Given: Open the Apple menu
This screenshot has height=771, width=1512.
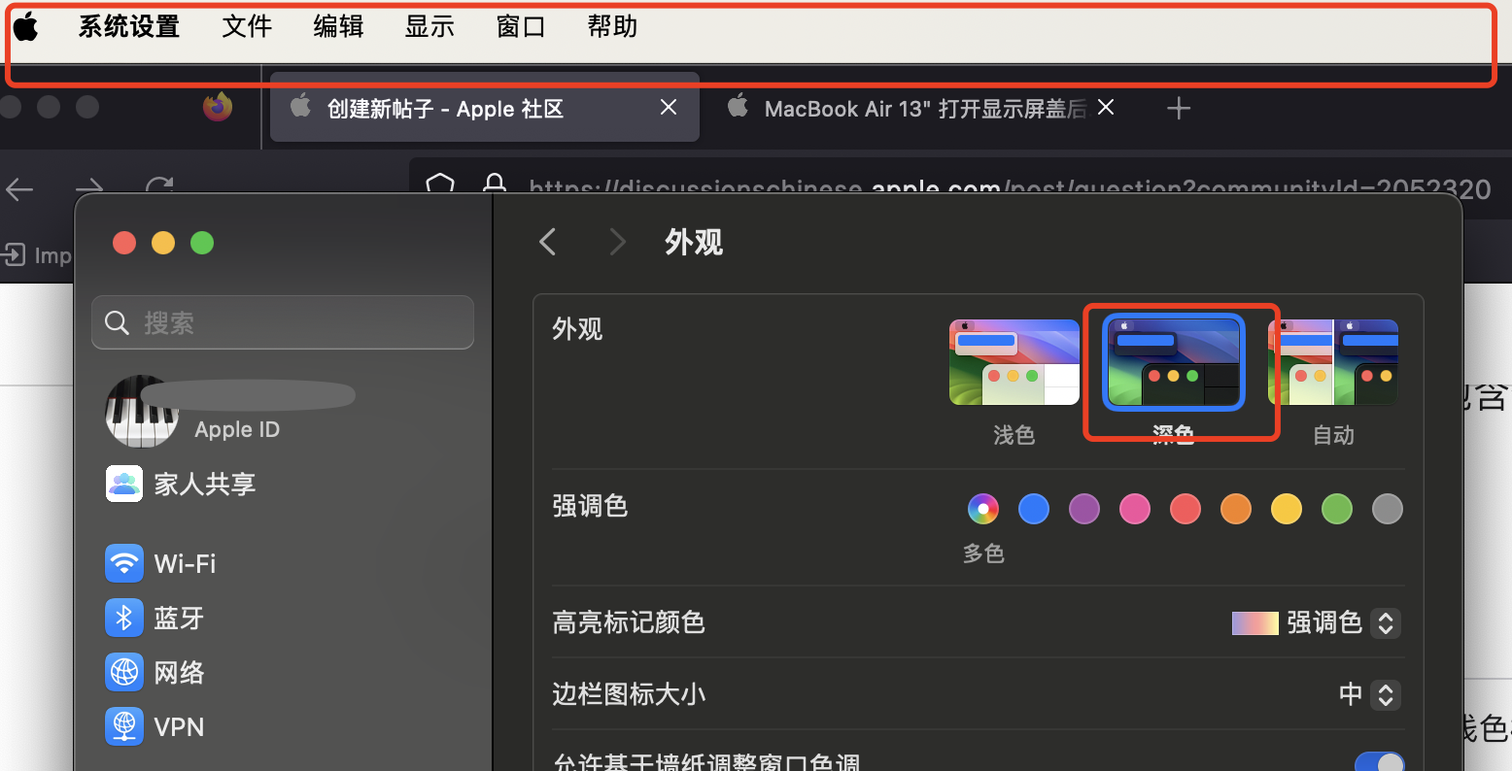Looking at the screenshot, I should pos(26,27).
